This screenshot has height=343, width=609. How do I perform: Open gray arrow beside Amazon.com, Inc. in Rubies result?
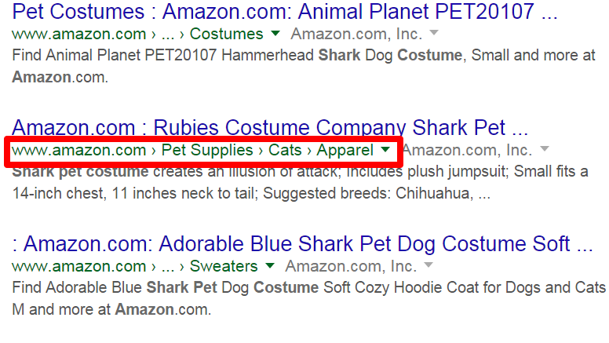tap(544, 150)
